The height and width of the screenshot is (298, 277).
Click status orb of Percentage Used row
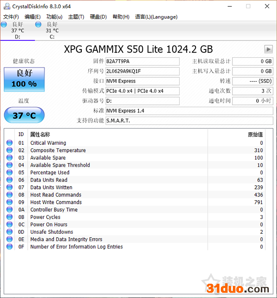click(x=10, y=172)
